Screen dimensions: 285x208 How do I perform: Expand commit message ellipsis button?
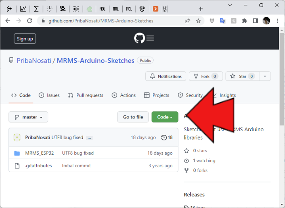[90, 137]
